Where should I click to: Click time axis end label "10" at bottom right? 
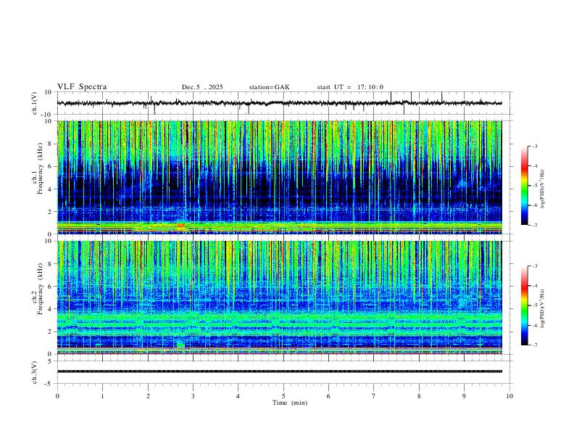(x=509, y=396)
